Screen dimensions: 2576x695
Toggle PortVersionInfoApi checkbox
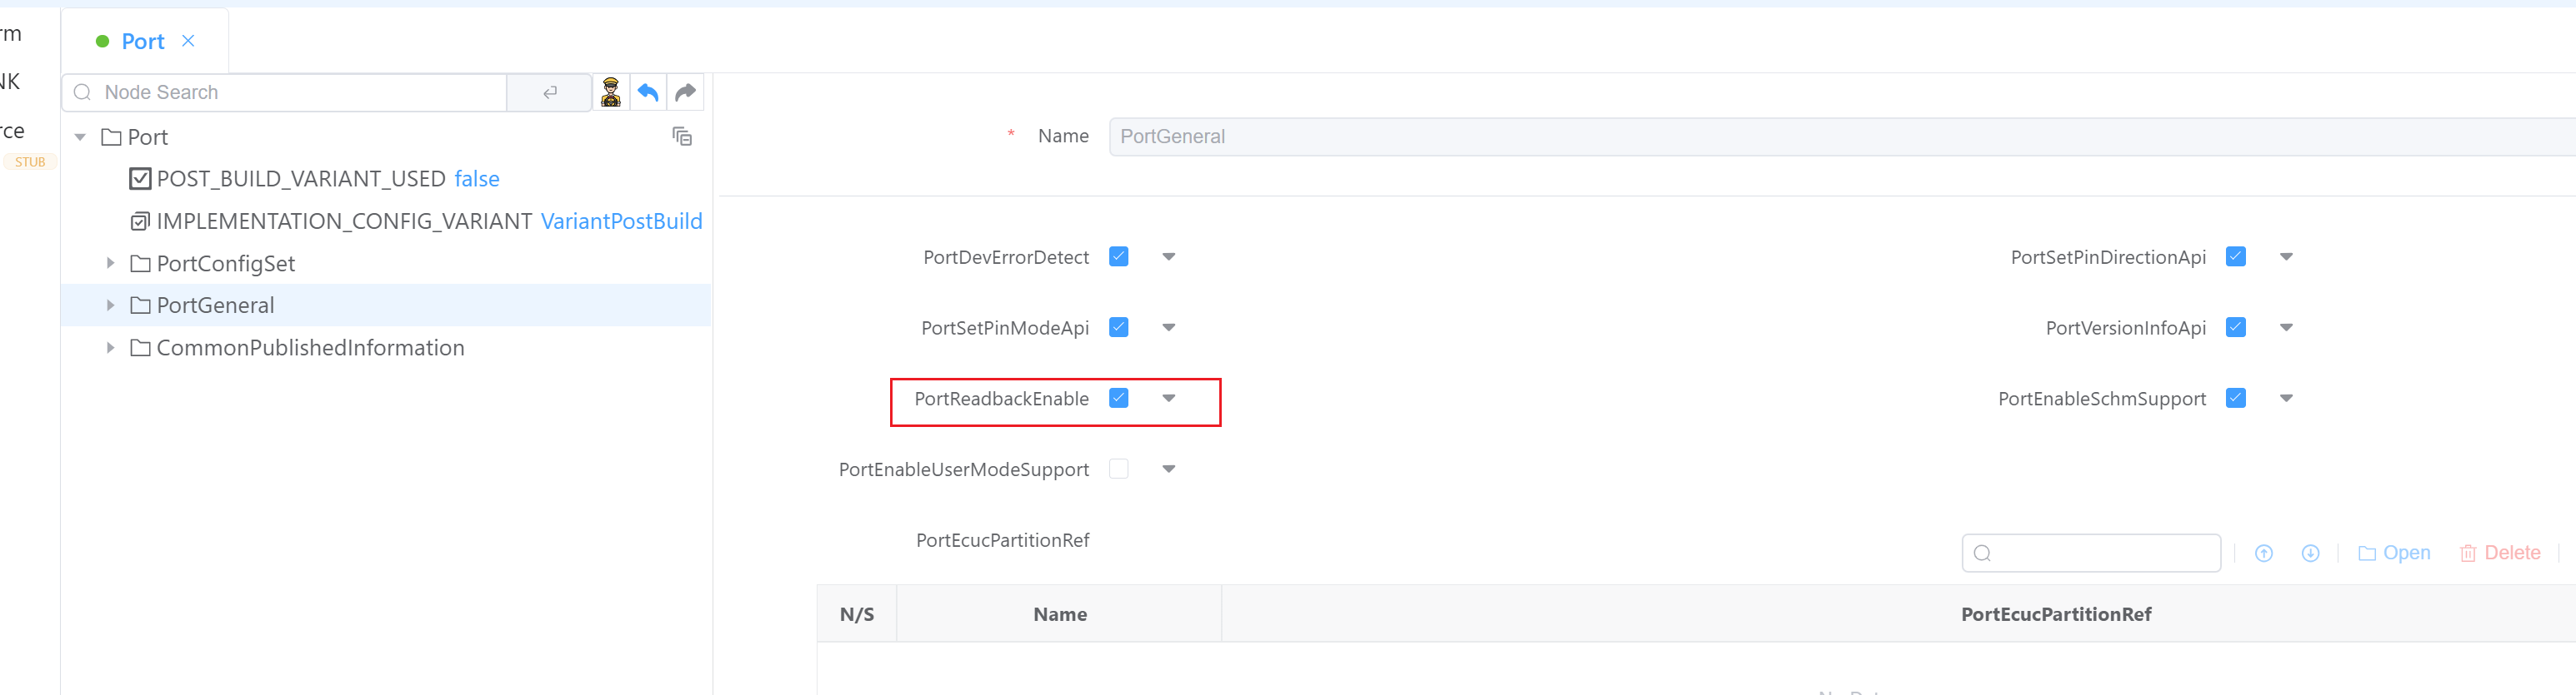2236,328
